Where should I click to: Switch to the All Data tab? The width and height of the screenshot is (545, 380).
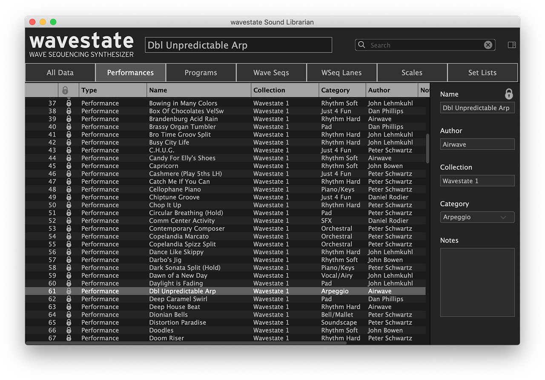pos(60,72)
